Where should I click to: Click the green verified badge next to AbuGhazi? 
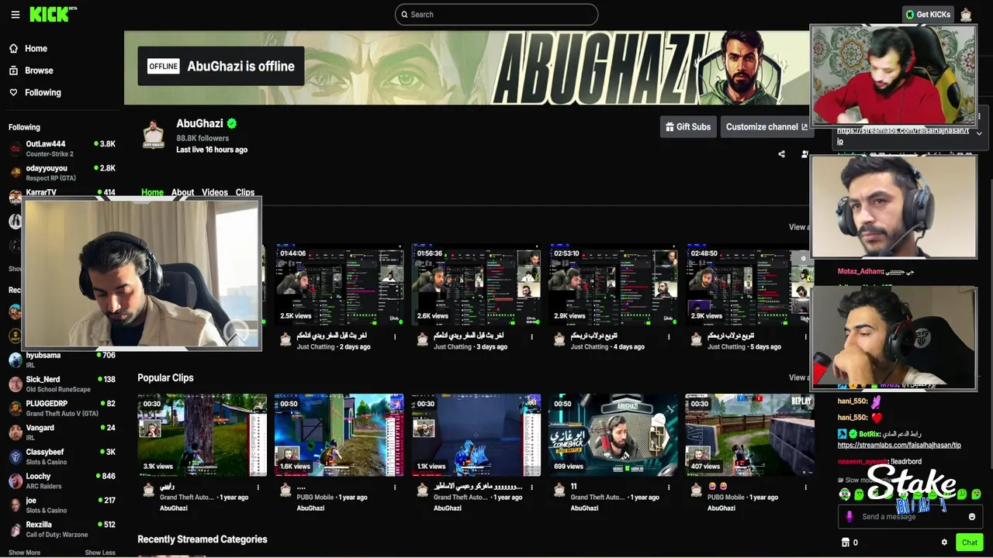[232, 123]
